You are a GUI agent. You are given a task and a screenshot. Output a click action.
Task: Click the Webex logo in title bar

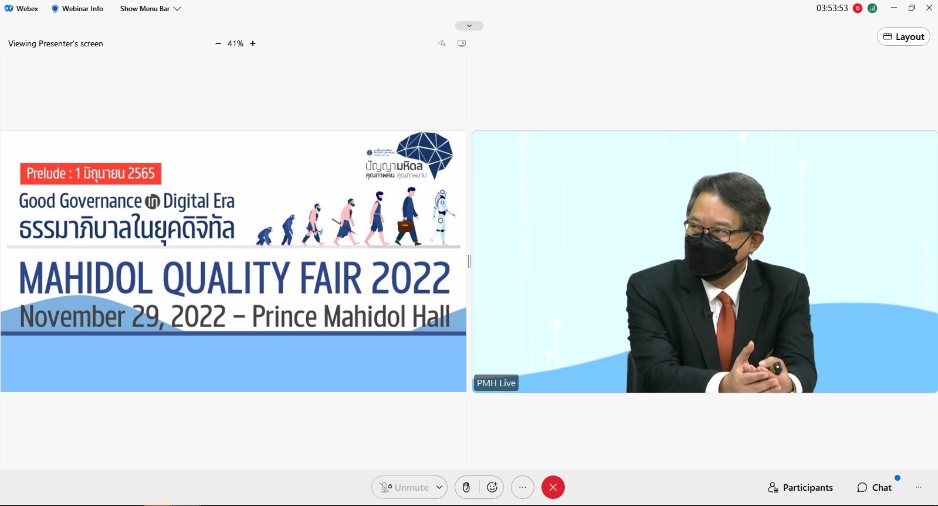click(x=9, y=8)
